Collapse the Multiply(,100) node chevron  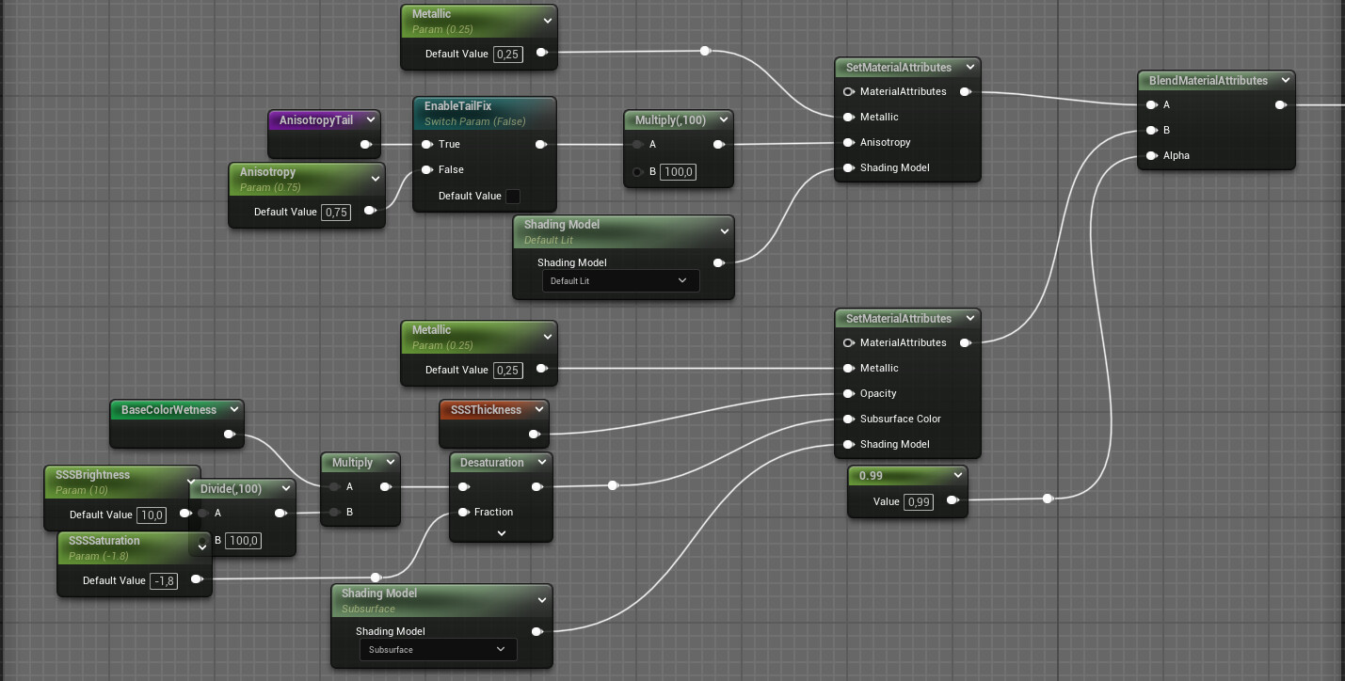point(724,119)
